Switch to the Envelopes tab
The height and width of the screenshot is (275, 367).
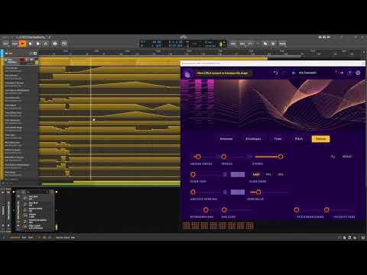coord(253,139)
